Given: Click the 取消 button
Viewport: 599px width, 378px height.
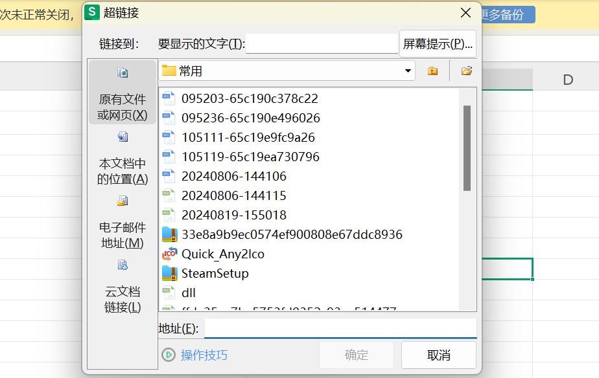Looking at the screenshot, I should (438, 355).
